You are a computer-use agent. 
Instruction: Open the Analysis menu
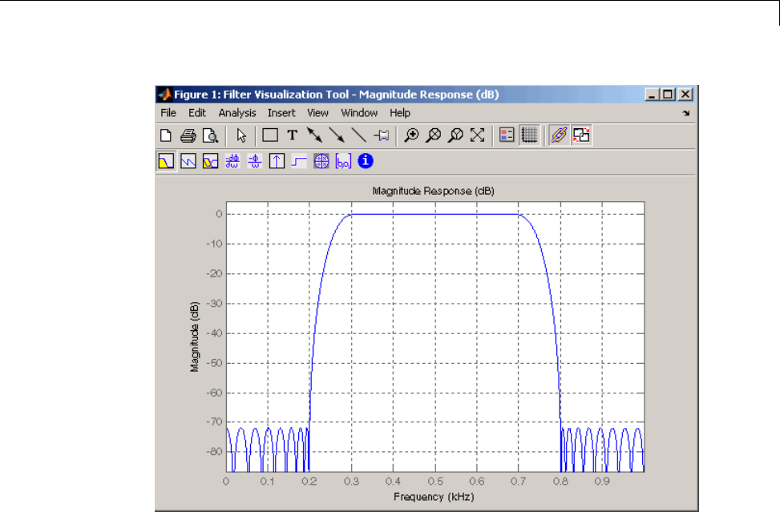[x=237, y=113]
